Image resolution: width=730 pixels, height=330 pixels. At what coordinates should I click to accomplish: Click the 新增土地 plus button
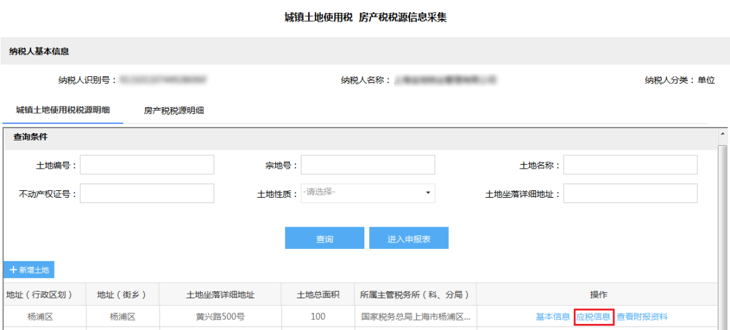[29, 270]
